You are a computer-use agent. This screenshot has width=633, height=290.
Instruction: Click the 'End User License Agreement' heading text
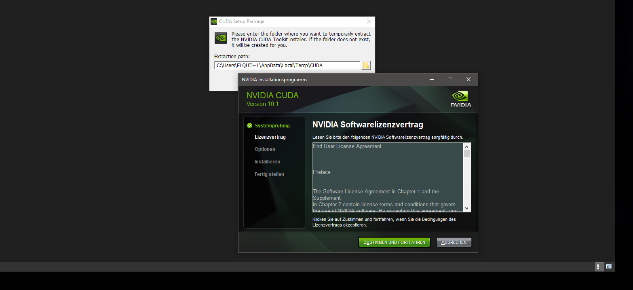pos(347,146)
